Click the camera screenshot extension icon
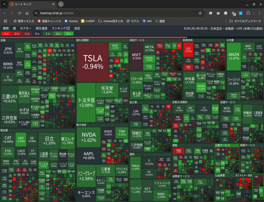The height and width of the screenshot is (202, 264). pos(218,13)
